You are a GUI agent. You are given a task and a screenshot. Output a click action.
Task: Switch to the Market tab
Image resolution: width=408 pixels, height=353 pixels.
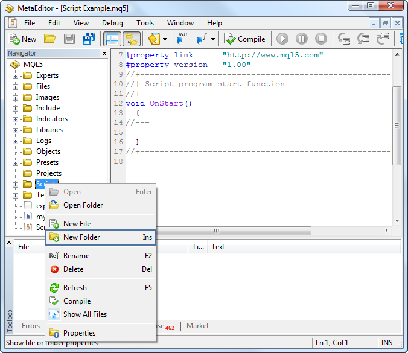197,326
